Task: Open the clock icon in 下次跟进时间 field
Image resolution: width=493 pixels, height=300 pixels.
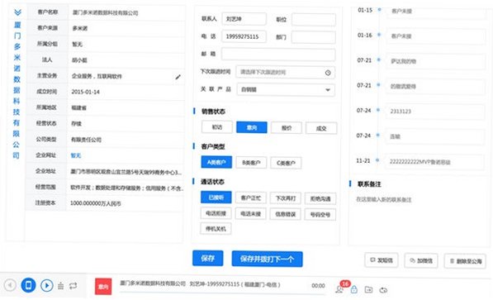Action: 328,73
